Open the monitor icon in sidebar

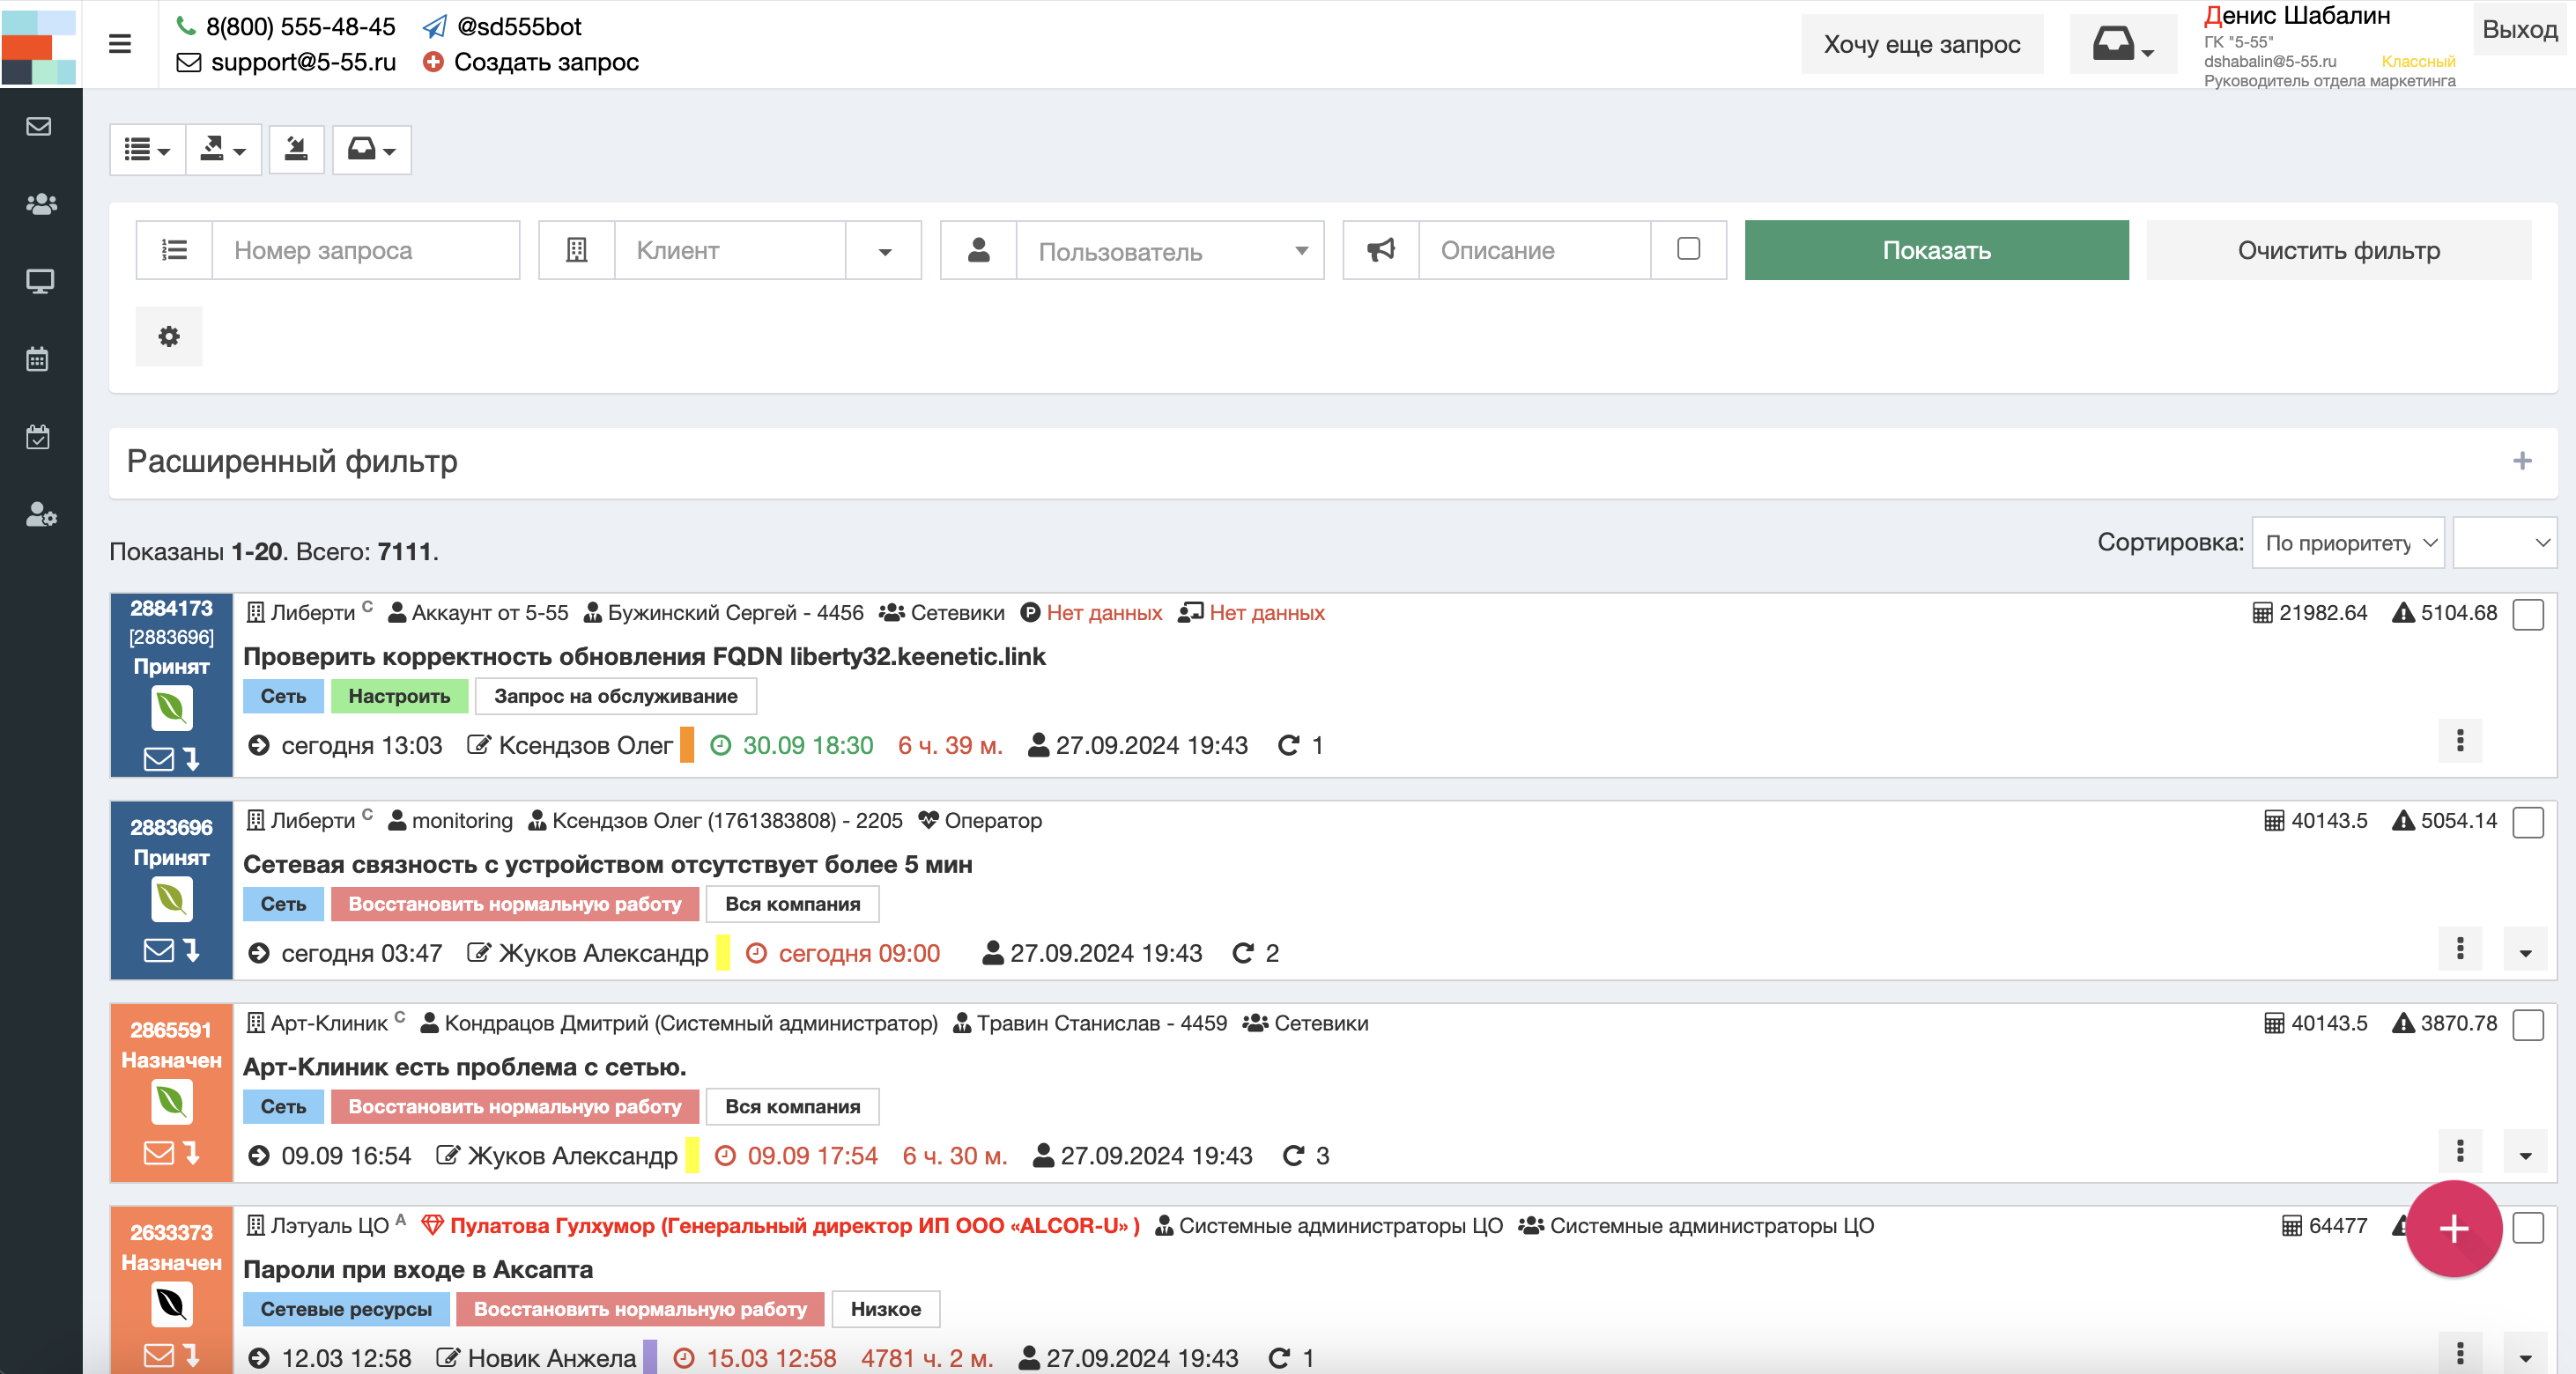(39, 282)
